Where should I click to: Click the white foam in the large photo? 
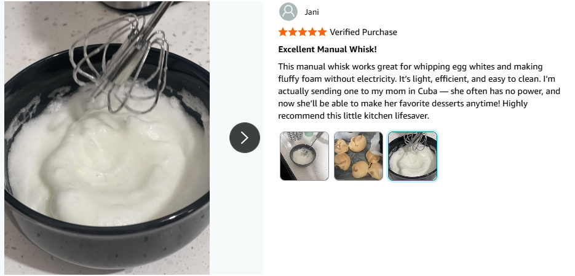pos(106,161)
